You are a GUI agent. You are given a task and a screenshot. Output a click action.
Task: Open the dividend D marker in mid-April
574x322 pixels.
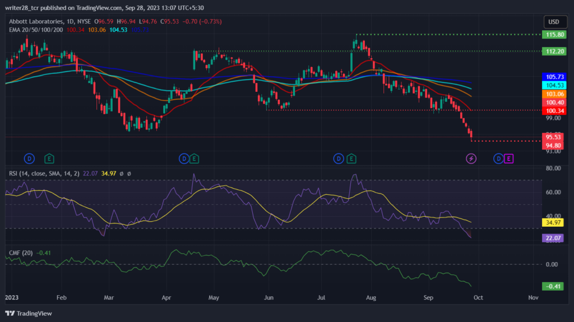184,159
